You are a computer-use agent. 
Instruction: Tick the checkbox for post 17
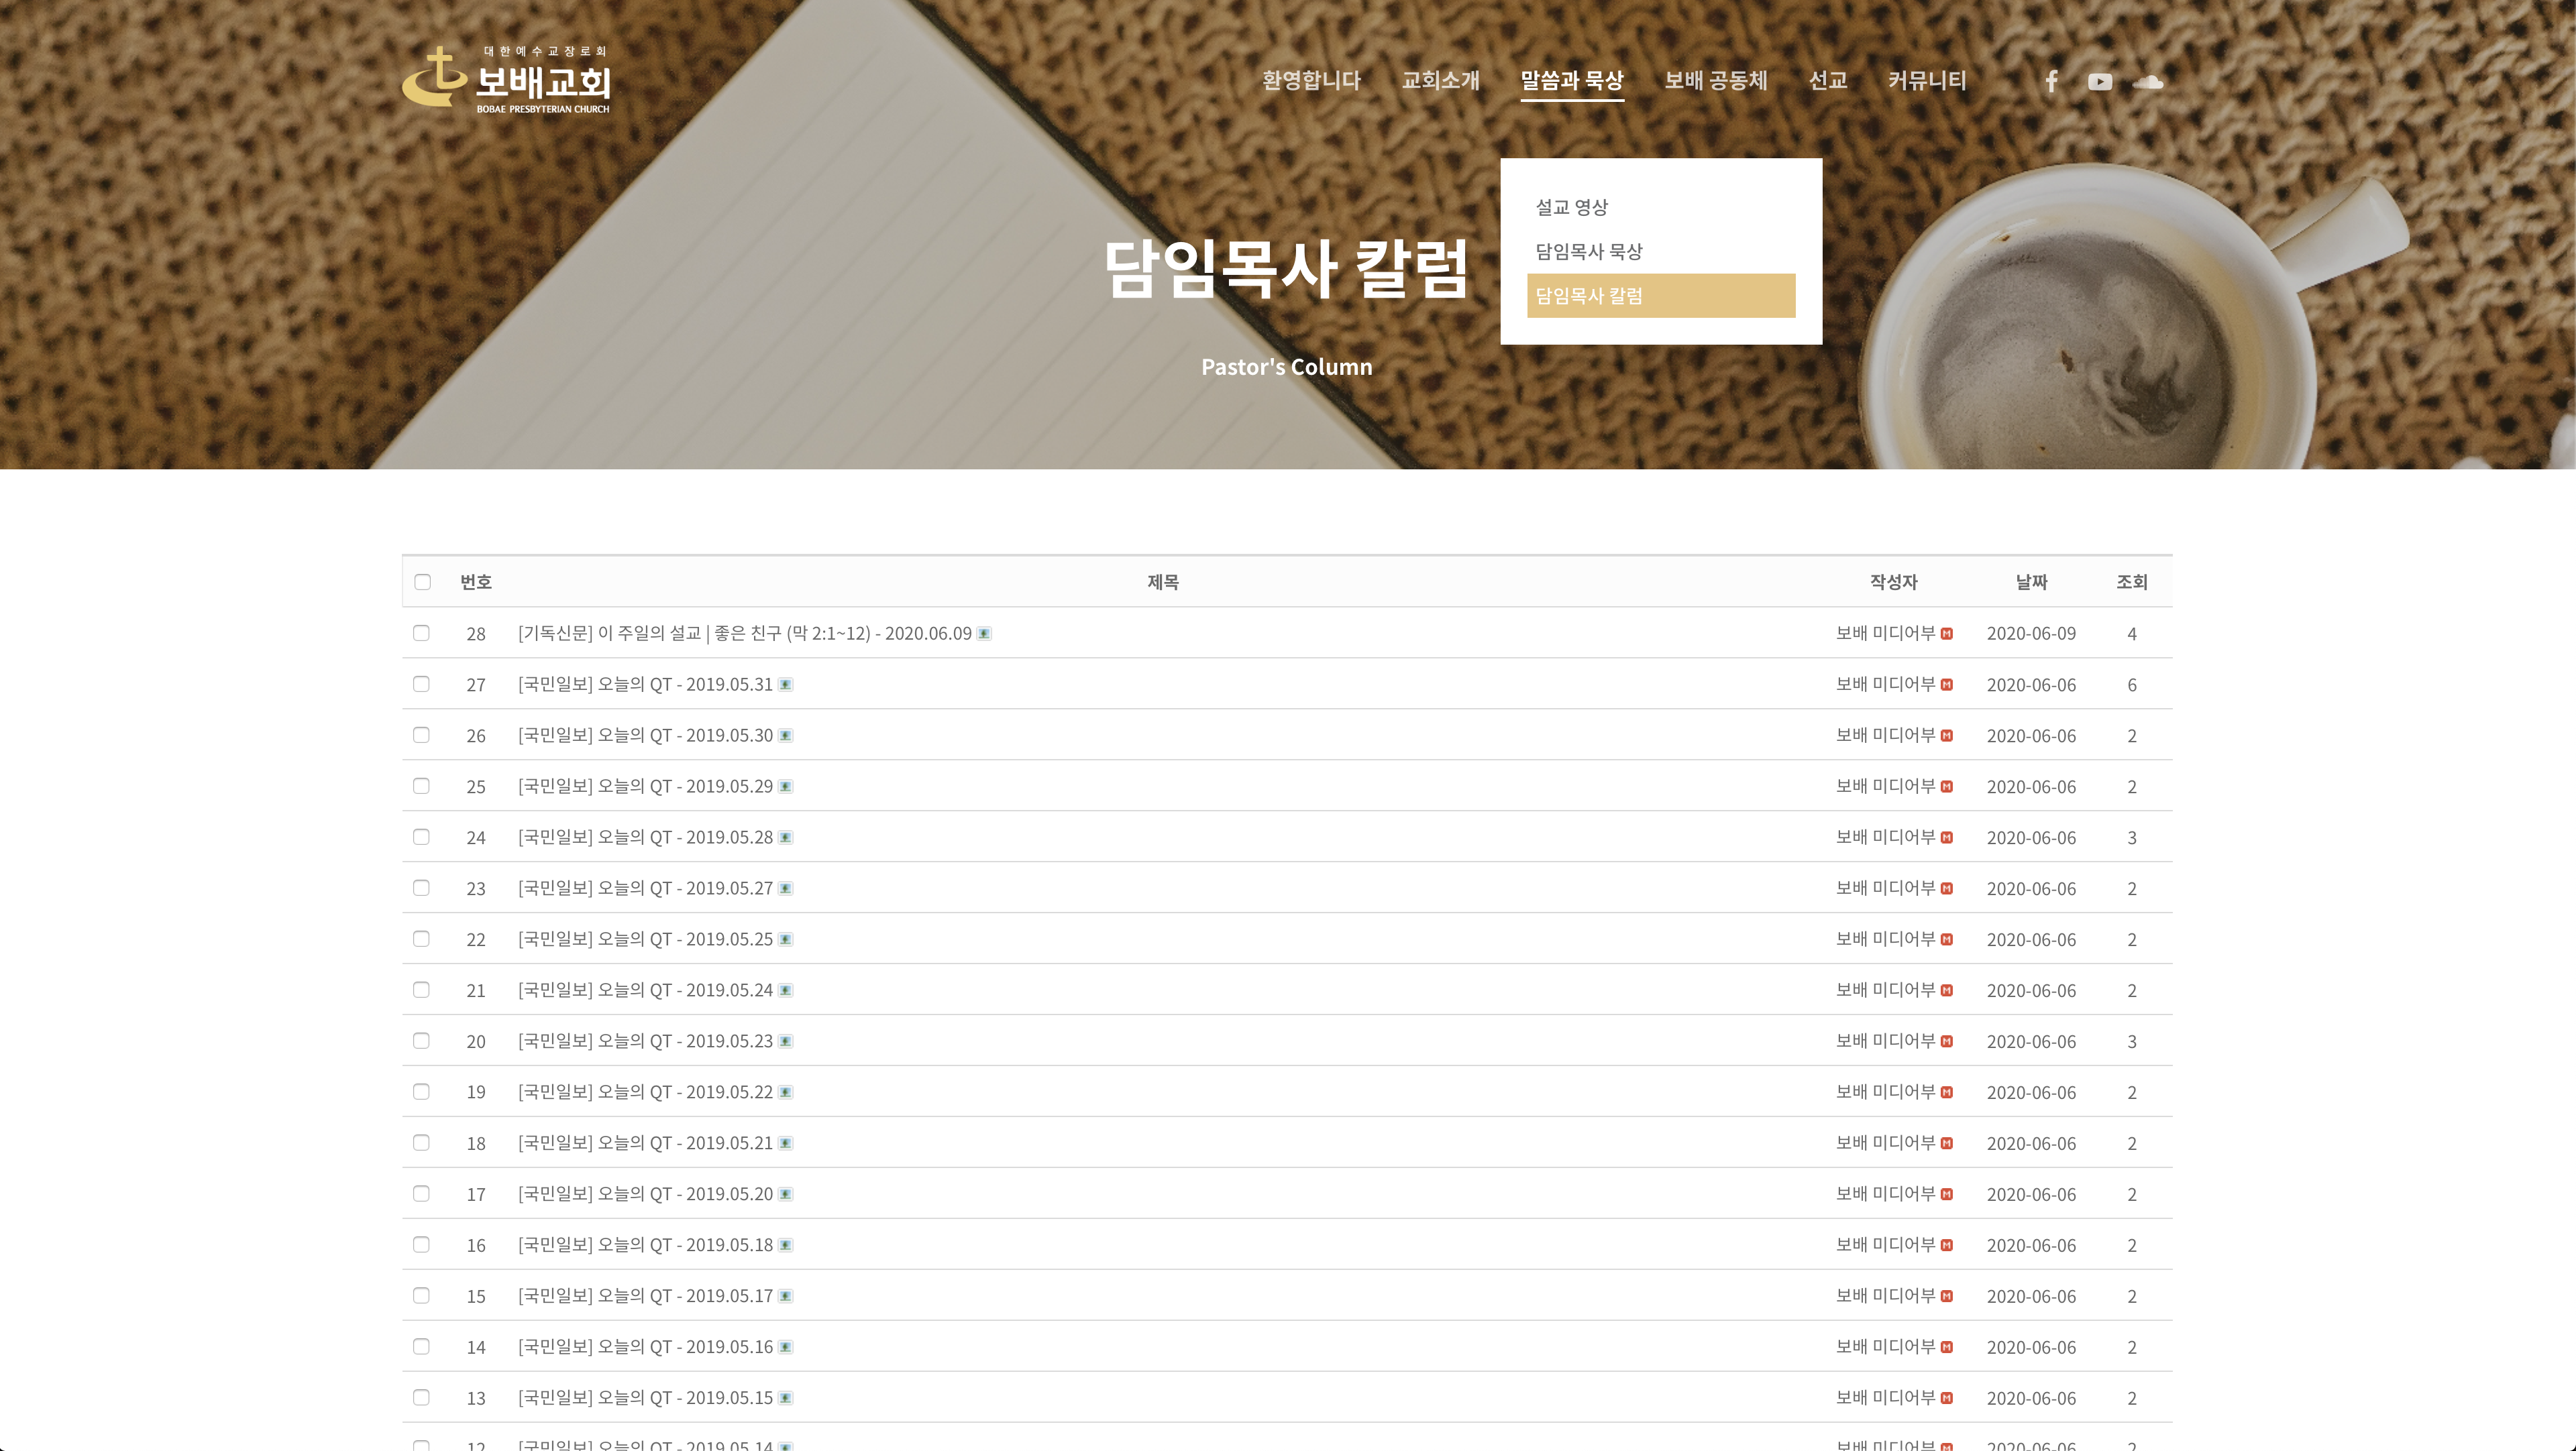tap(422, 1194)
